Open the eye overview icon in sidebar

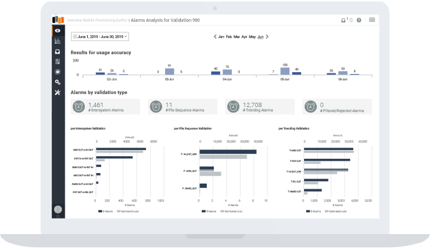(57, 31)
